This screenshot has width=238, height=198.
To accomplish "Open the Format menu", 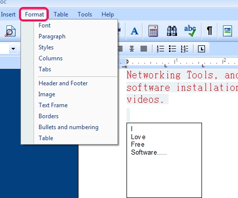I will pyautogui.click(x=34, y=14).
